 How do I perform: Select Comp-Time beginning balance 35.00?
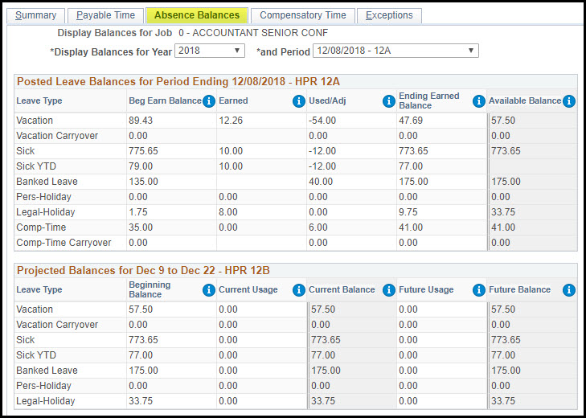click(141, 227)
